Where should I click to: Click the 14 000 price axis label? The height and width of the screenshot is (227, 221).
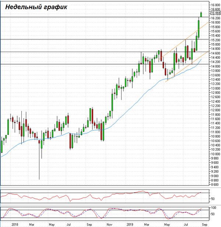[215, 66]
